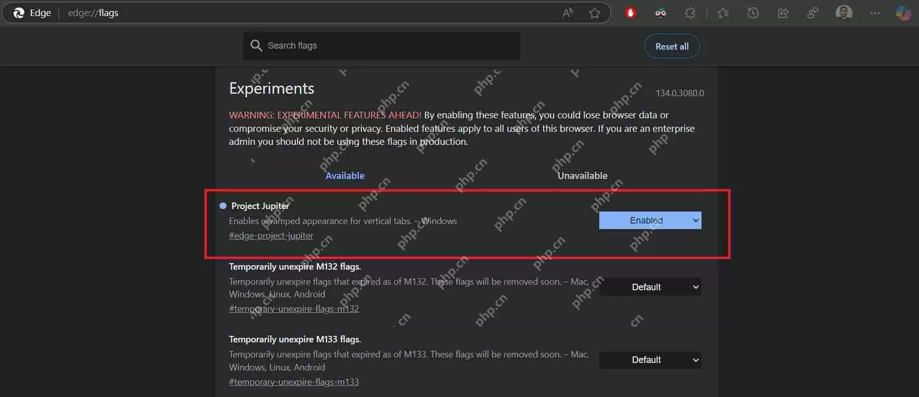This screenshot has height=397, width=919.
Task: Add this page to favorites
Action: point(594,13)
